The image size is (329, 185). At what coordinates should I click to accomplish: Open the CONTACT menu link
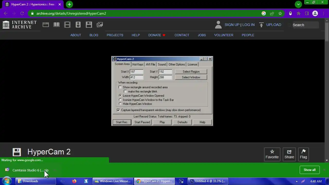point(182,35)
